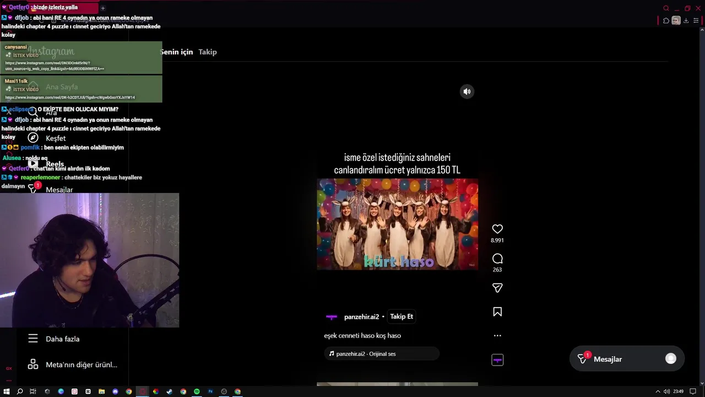Save the reel with the bookmark icon

coord(497,312)
